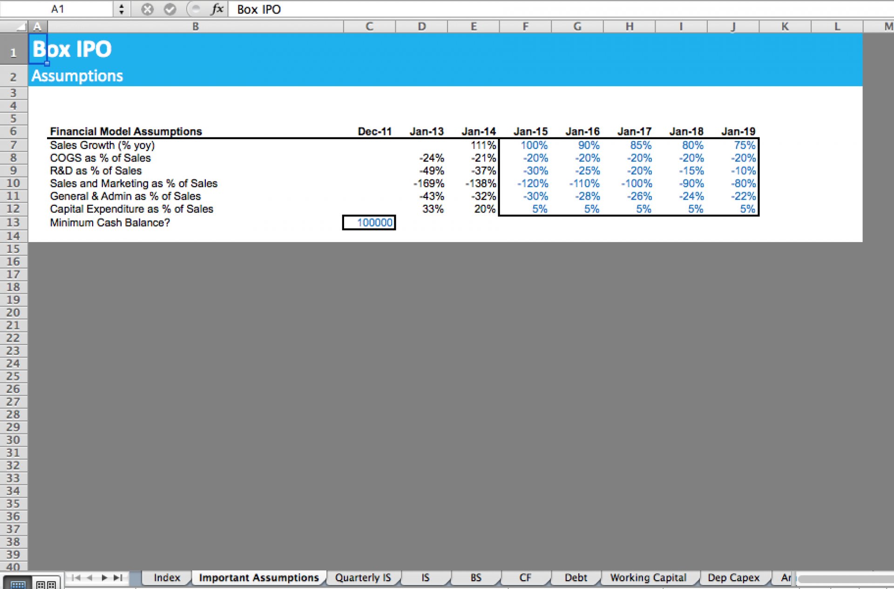Image resolution: width=894 pixels, height=589 pixels.
Task: Open the Working Capital sheet tab
Action: pyautogui.click(x=648, y=578)
